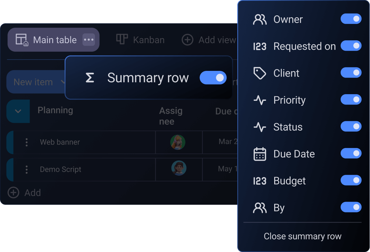
Task: Click the calendar icon beside Due Date
Action: pyautogui.click(x=260, y=154)
